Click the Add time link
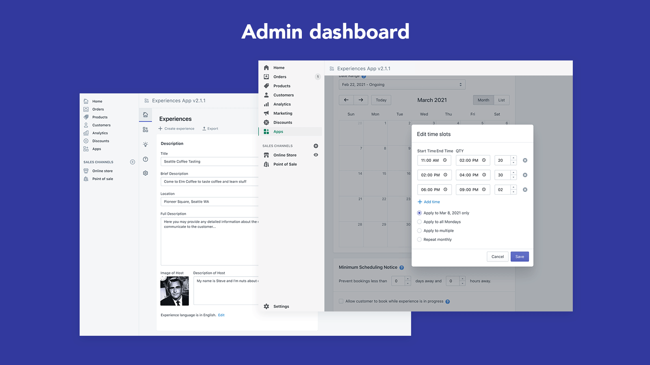 click(x=429, y=202)
